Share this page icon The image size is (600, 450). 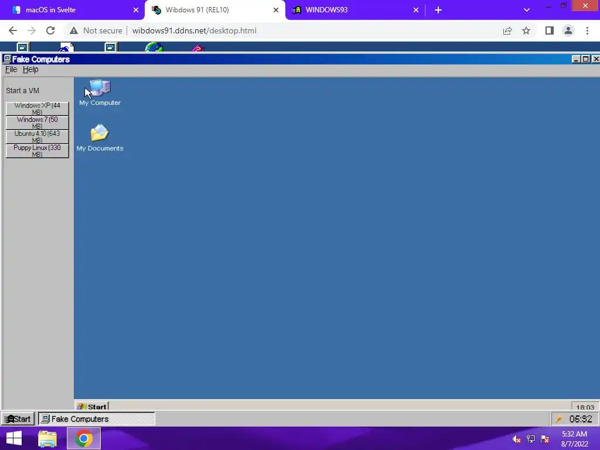pos(507,30)
